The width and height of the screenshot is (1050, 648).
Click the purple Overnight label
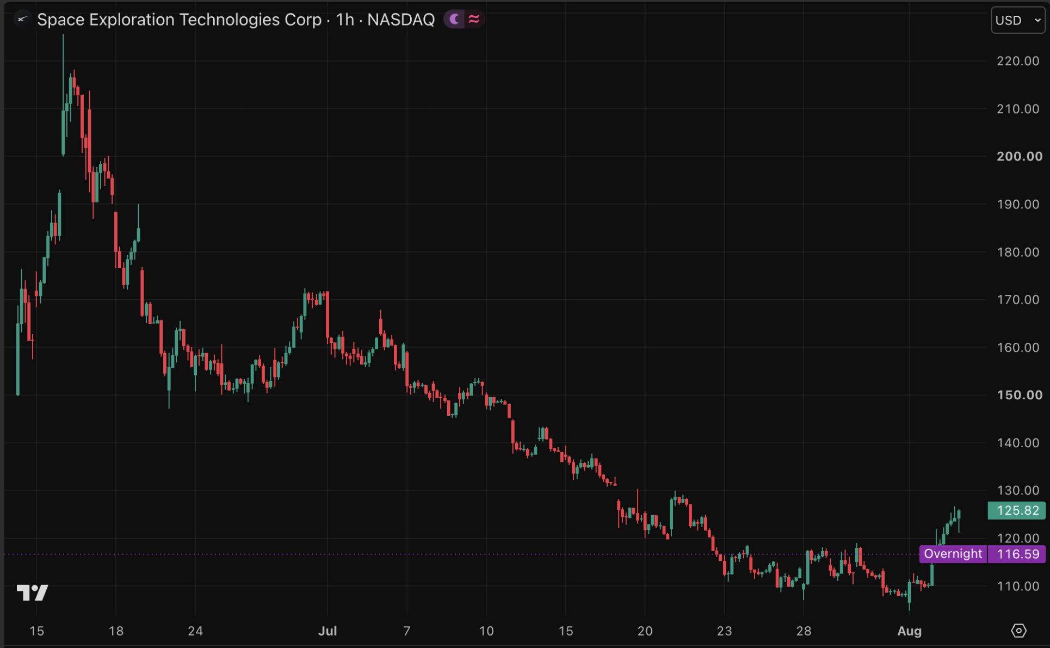953,554
